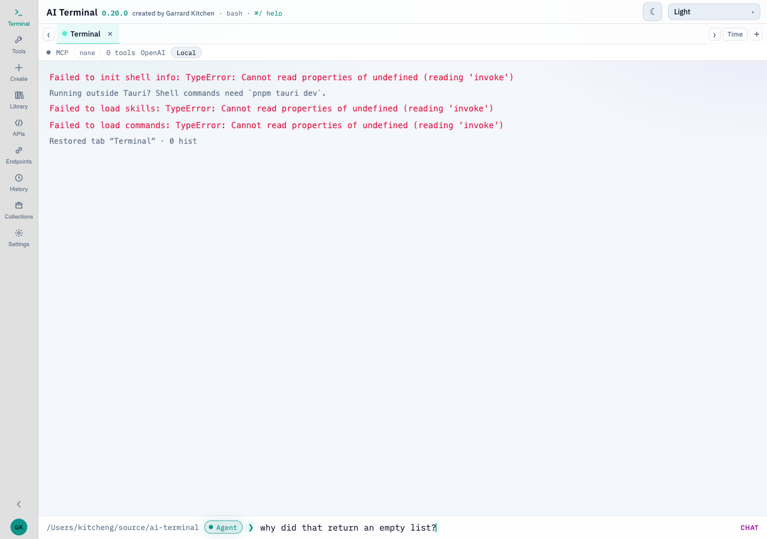Screen dimensions: 767x539
Task: Open the help link in header
Action: pos(268,13)
